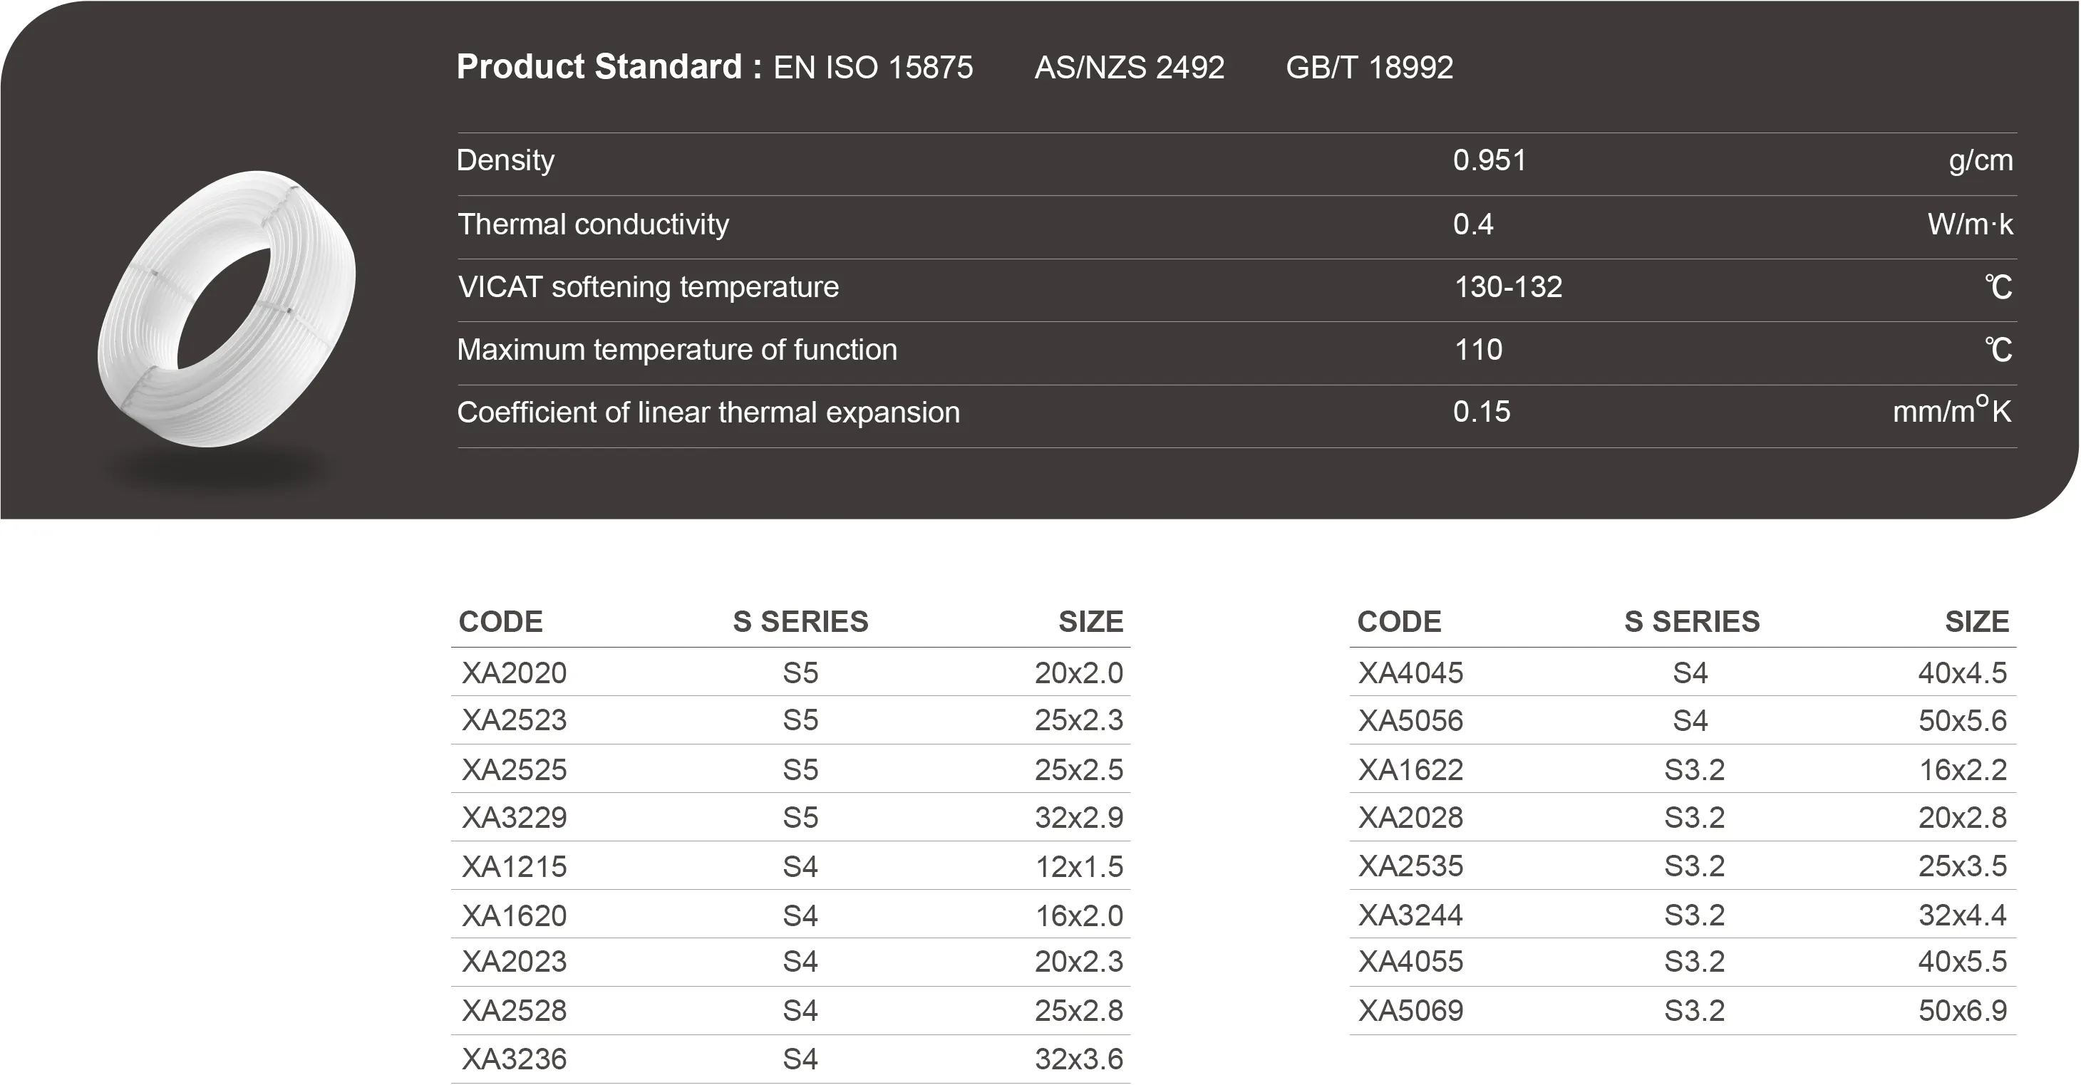Viewport: 2081px width, 1085px height.
Task: Select product code XA3236
Action: click(x=514, y=1059)
